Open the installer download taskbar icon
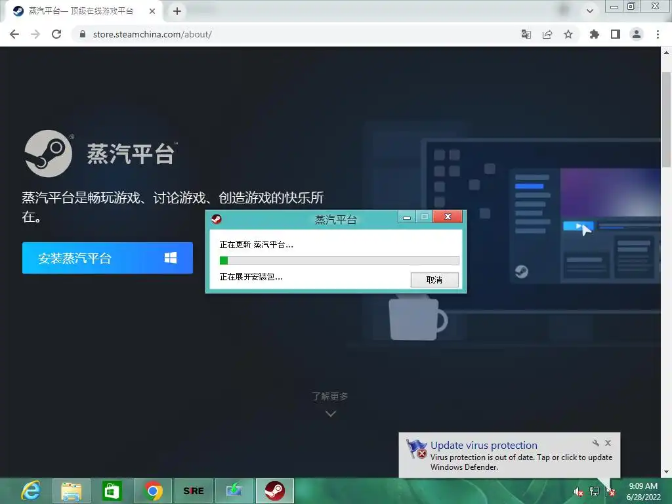The image size is (672, 504). click(234, 491)
